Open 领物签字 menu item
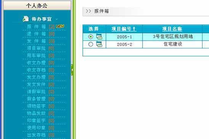Screen dimensions: 209x139 tap(36, 106)
